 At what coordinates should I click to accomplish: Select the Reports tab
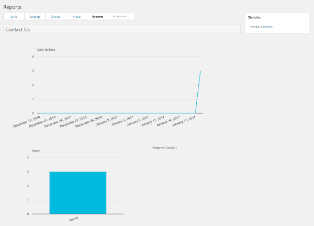[x=97, y=17]
